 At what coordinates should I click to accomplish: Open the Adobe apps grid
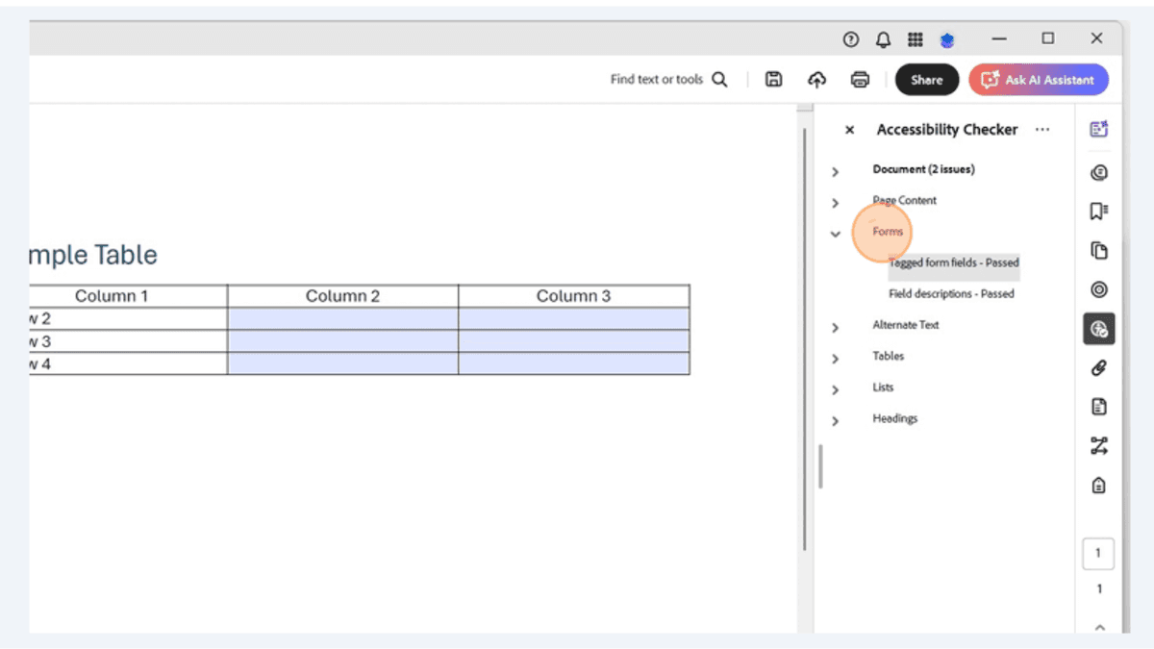915,38
